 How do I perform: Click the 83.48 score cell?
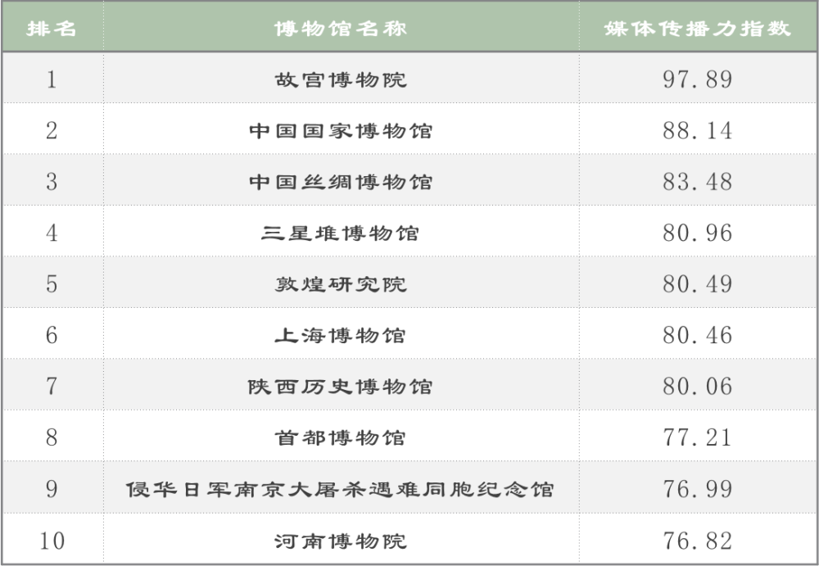(x=698, y=182)
